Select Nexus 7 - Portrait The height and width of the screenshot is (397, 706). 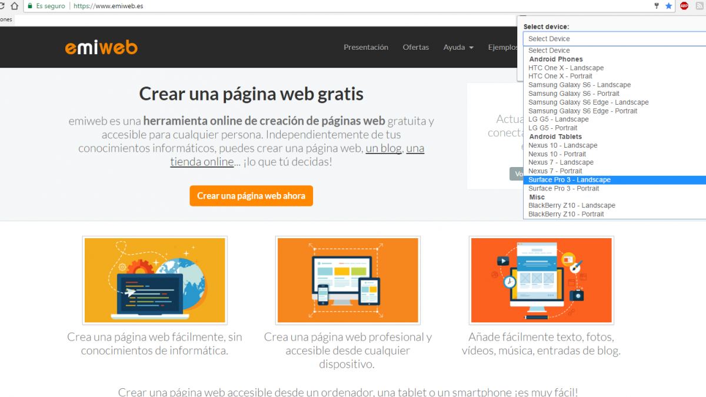tap(614, 171)
